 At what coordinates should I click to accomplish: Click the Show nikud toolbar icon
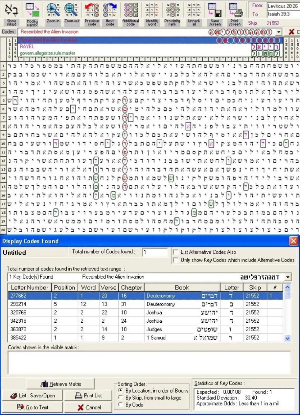coord(12,13)
